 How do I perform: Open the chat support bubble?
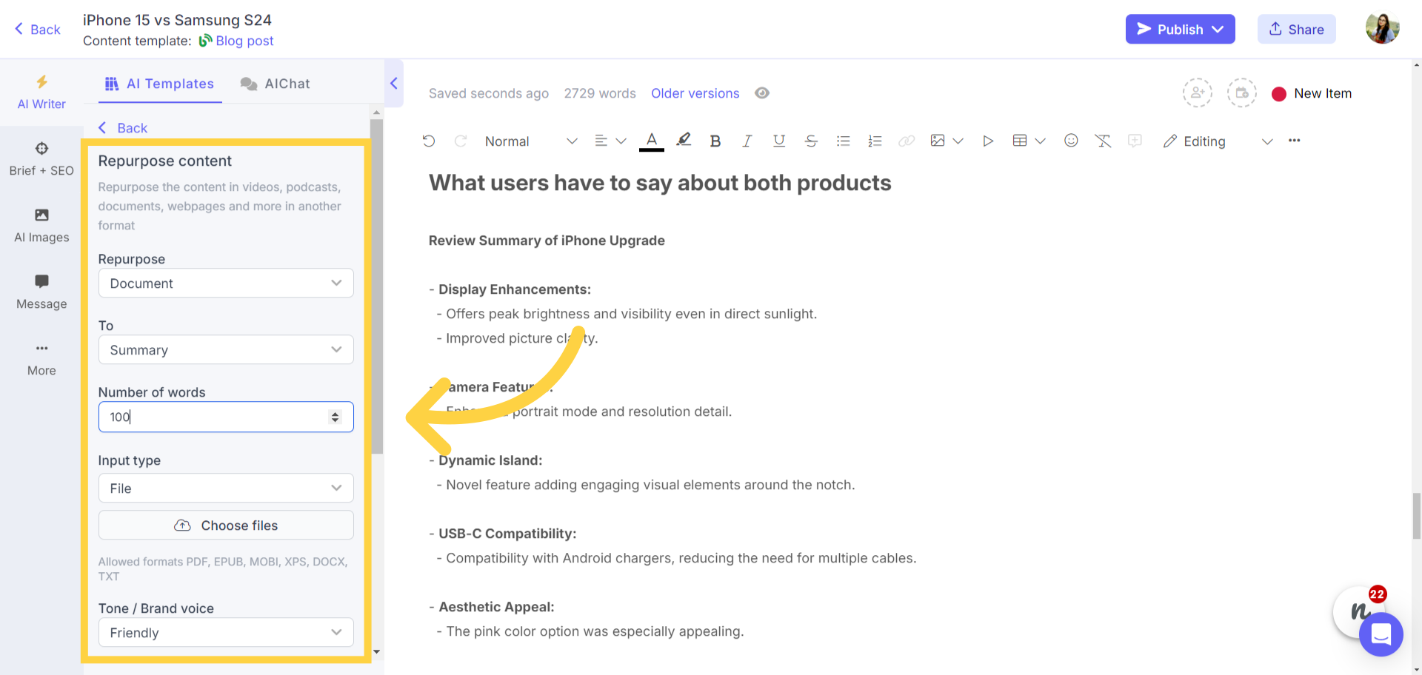[x=1381, y=634]
